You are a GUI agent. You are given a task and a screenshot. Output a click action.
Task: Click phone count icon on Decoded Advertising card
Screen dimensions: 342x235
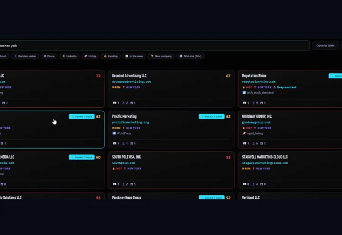click(132, 103)
